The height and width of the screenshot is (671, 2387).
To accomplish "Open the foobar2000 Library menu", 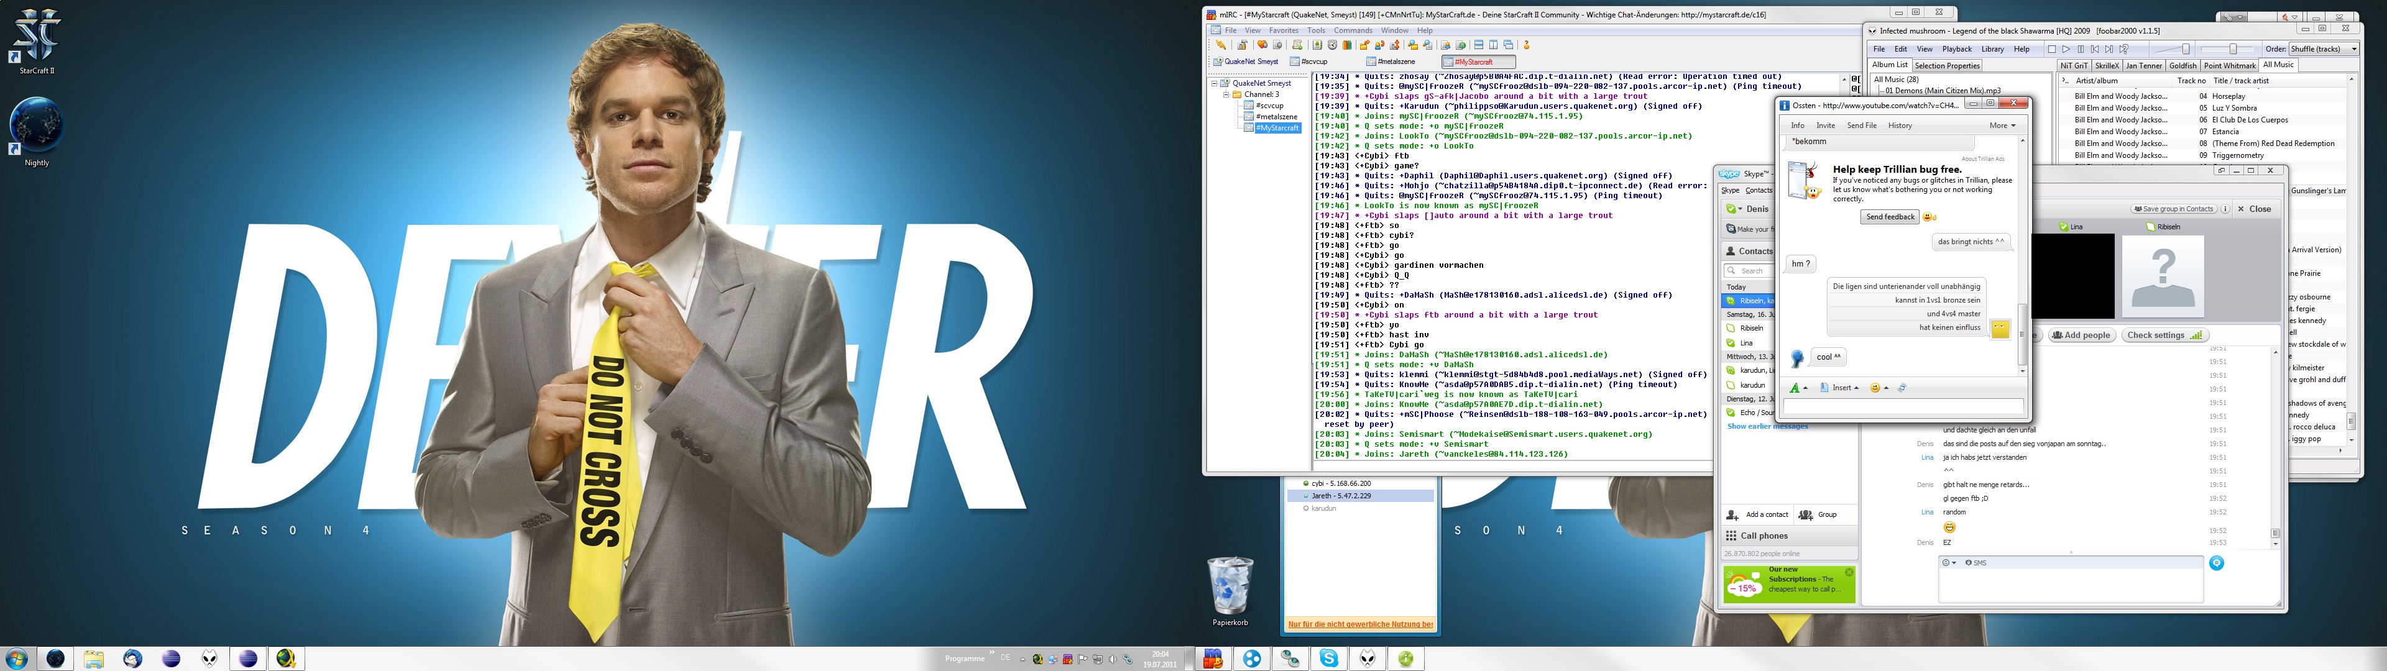I will click(x=1992, y=49).
